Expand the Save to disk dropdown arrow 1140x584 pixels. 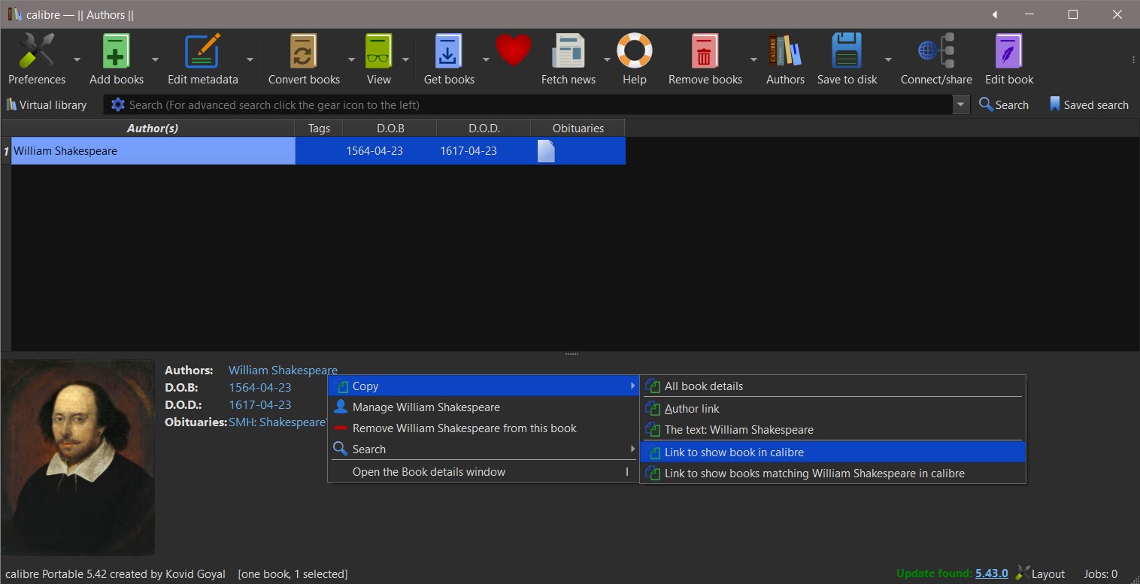(888, 59)
